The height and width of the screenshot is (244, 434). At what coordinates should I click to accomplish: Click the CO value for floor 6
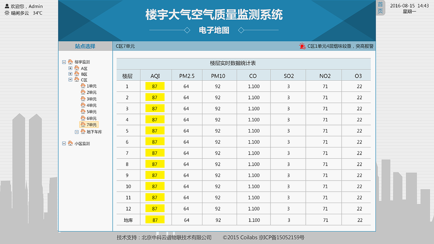point(254,142)
